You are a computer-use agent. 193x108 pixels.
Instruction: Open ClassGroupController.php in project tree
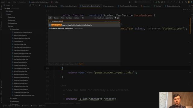(22, 38)
